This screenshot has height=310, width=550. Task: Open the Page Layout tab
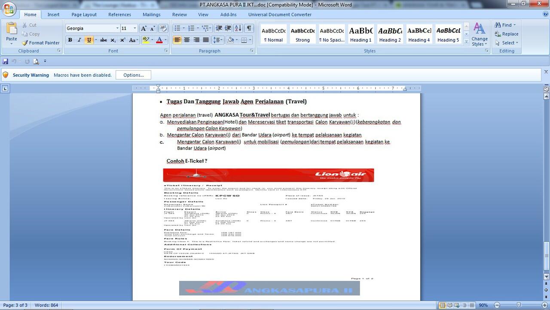pyautogui.click(x=84, y=15)
